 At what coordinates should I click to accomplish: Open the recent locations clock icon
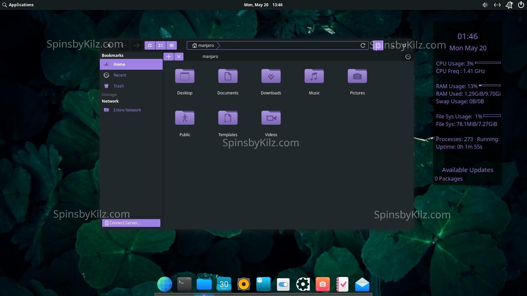click(408, 57)
